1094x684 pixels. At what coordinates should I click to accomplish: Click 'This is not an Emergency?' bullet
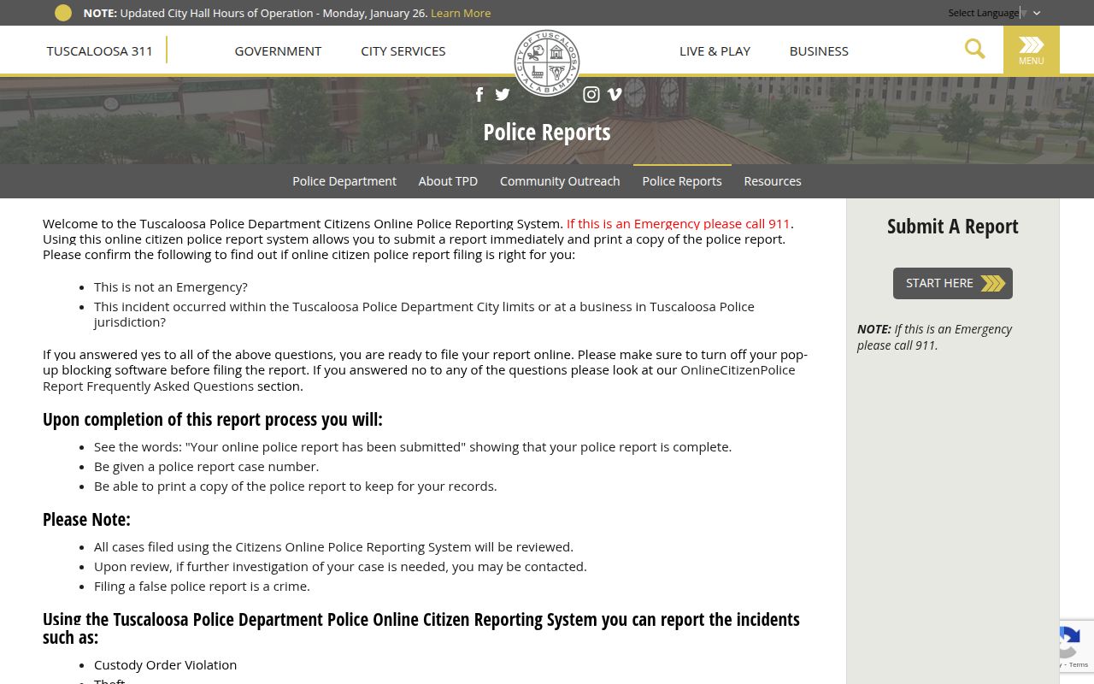[171, 287]
